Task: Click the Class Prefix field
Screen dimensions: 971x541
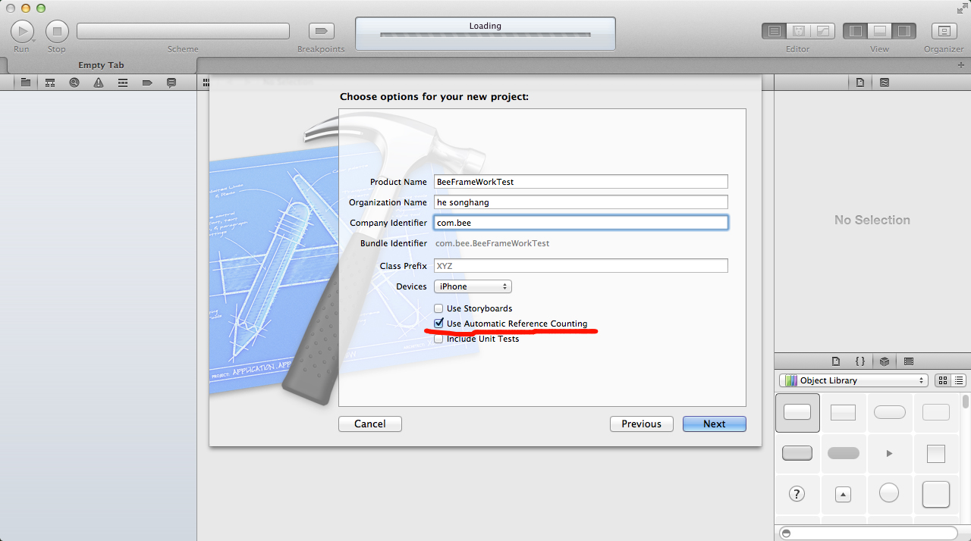Action: [580, 266]
